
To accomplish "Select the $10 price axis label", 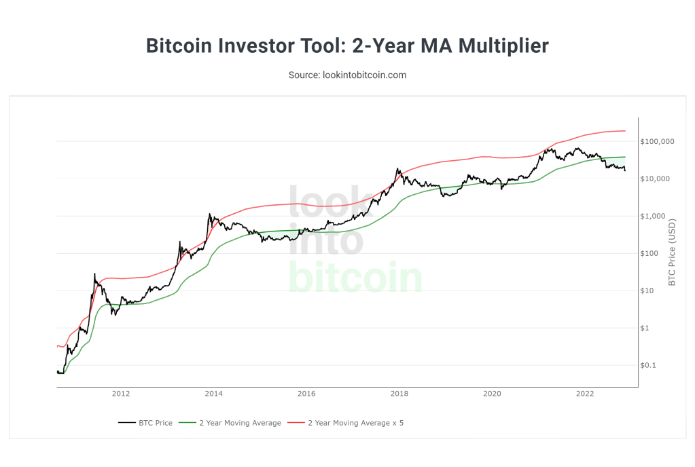I will pyautogui.click(x=648, y=291).
